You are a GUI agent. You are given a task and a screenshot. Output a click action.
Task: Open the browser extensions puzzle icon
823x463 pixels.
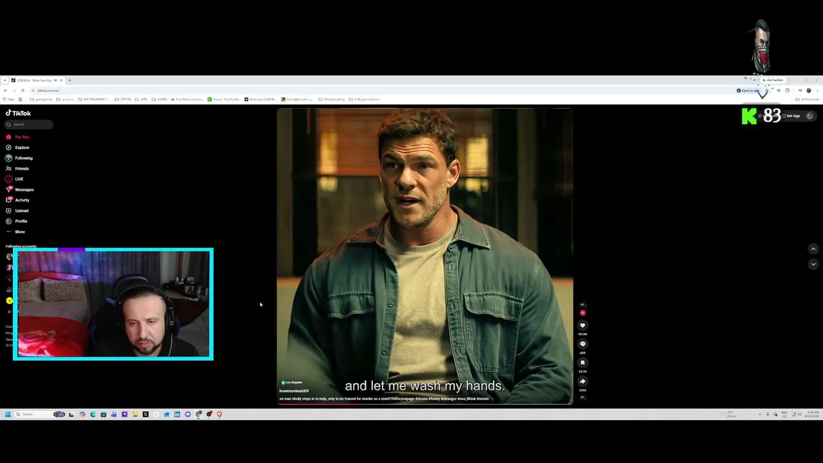788,91
